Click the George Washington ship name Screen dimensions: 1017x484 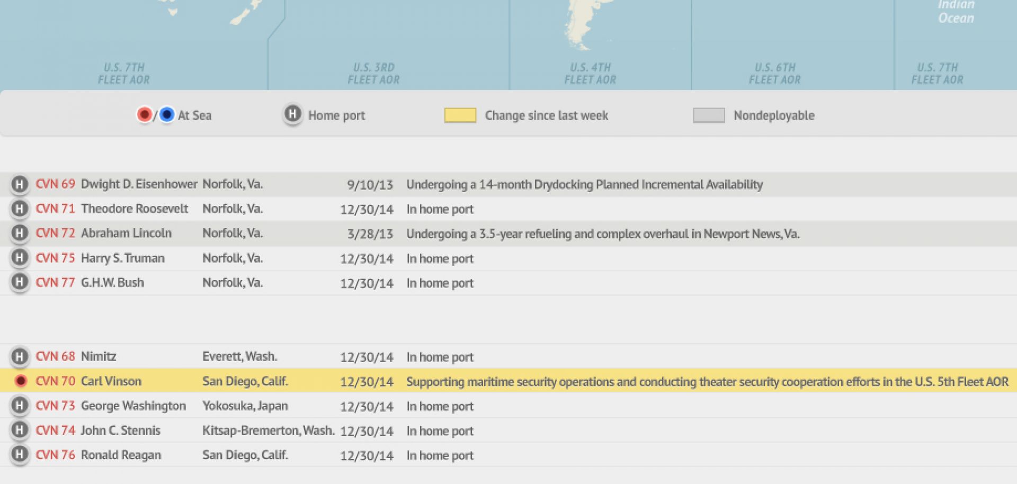133,406
